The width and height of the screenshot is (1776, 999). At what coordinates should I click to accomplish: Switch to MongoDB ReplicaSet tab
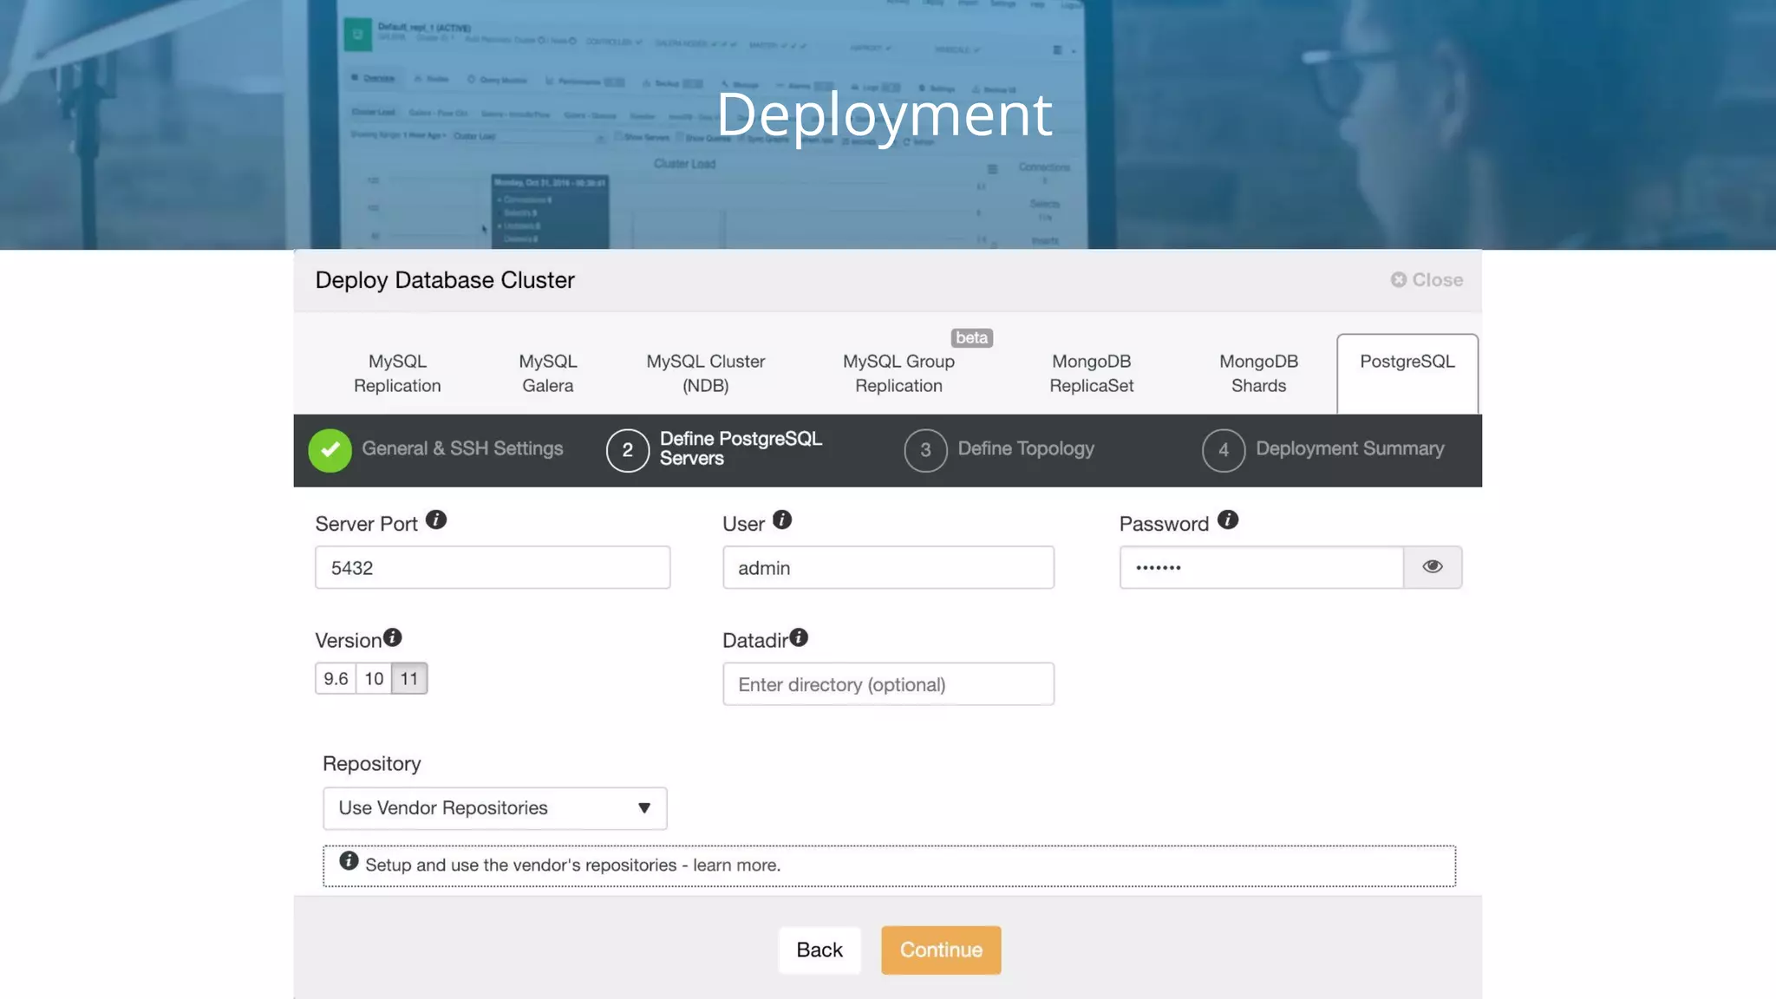point(1092,374)
